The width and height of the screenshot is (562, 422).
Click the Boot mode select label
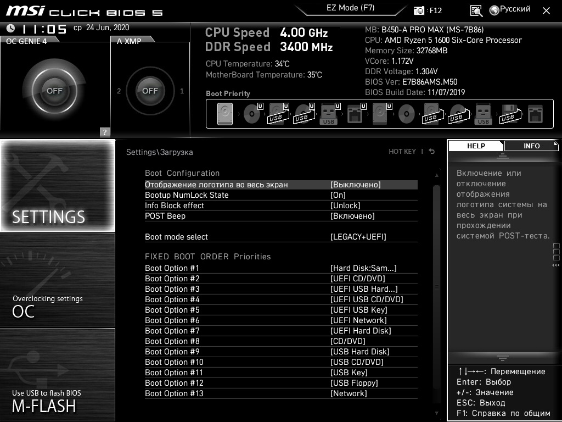[x=176, y=236]
